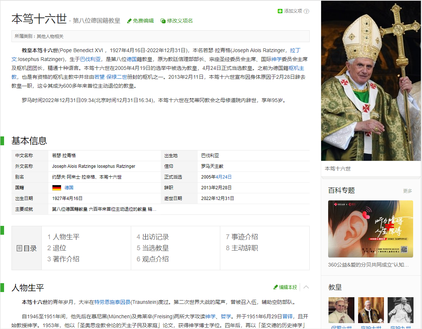The width and height of the screenshot is (422, 329).
Task: Click the German flag icon
Action: click(57, 188)
